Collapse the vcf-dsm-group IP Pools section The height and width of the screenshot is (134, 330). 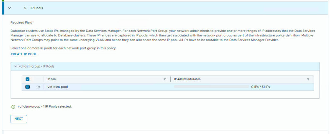(15, 67)
